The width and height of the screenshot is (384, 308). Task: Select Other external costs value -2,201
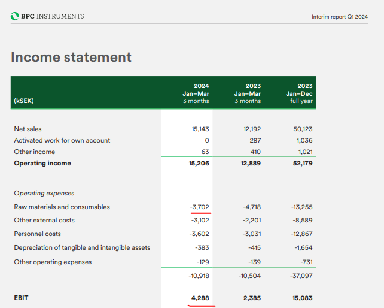click(252, 220)
